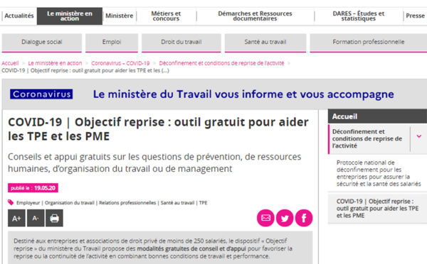This screenshot has height=264, width=427.
Task: Expand Déconfinement sidebar section chevron
Action: 419,136
